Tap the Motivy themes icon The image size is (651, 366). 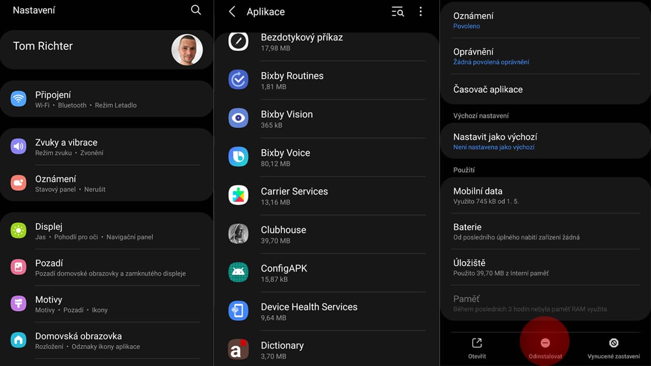point(18,303)
